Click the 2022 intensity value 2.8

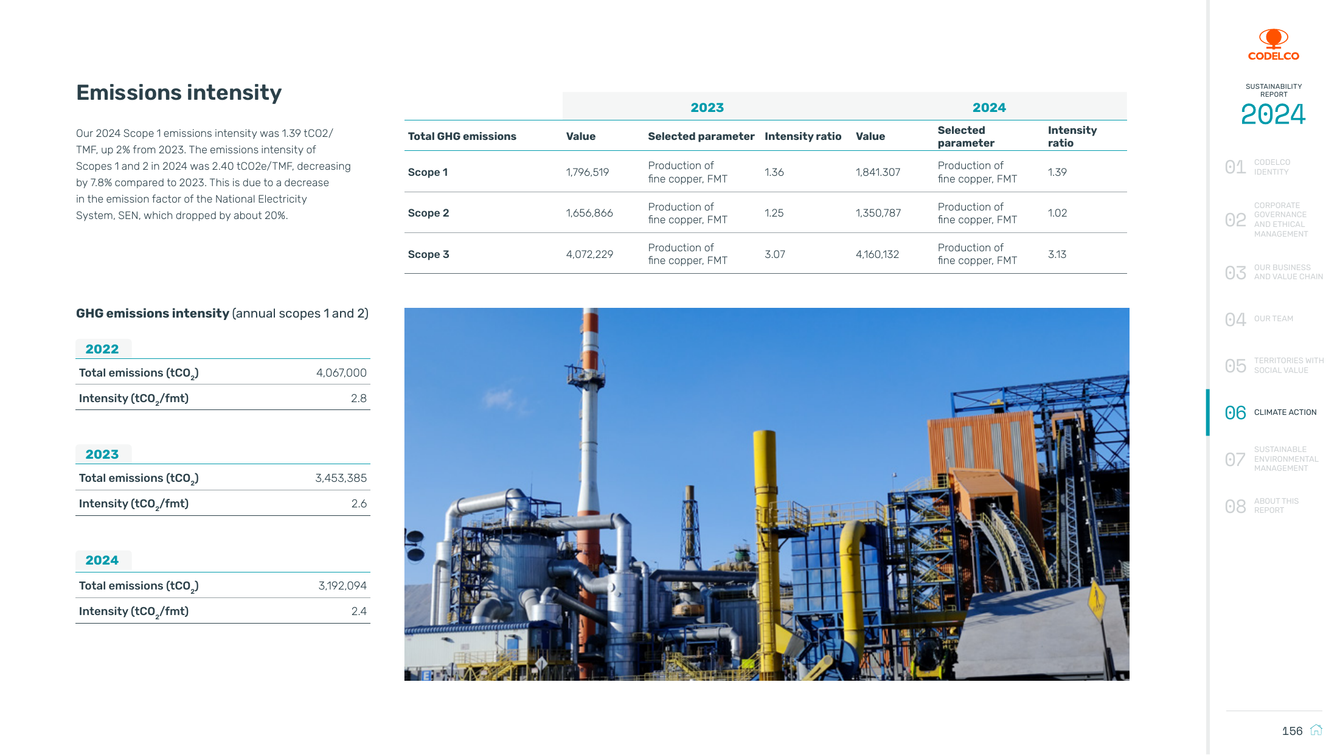(359, 398)
